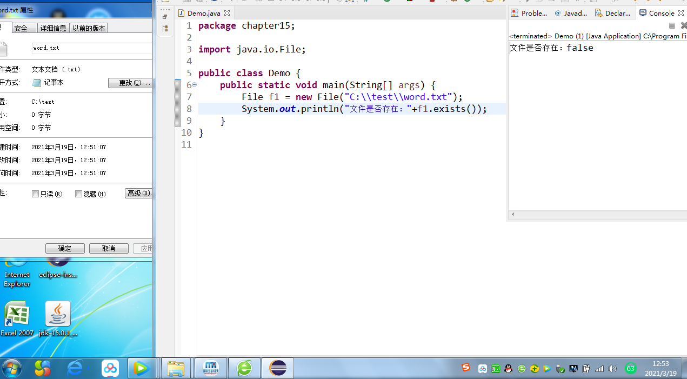
Task: Click the 360 browser tray icon
Action: 522,369
